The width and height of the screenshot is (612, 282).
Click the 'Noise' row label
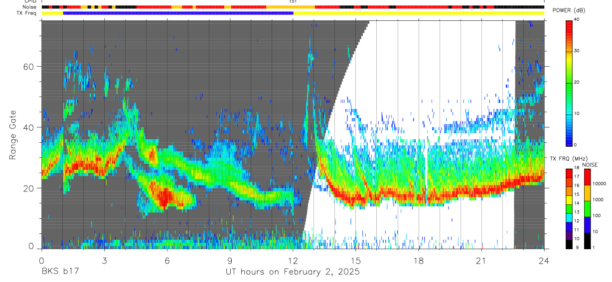[x=30, y=7]
